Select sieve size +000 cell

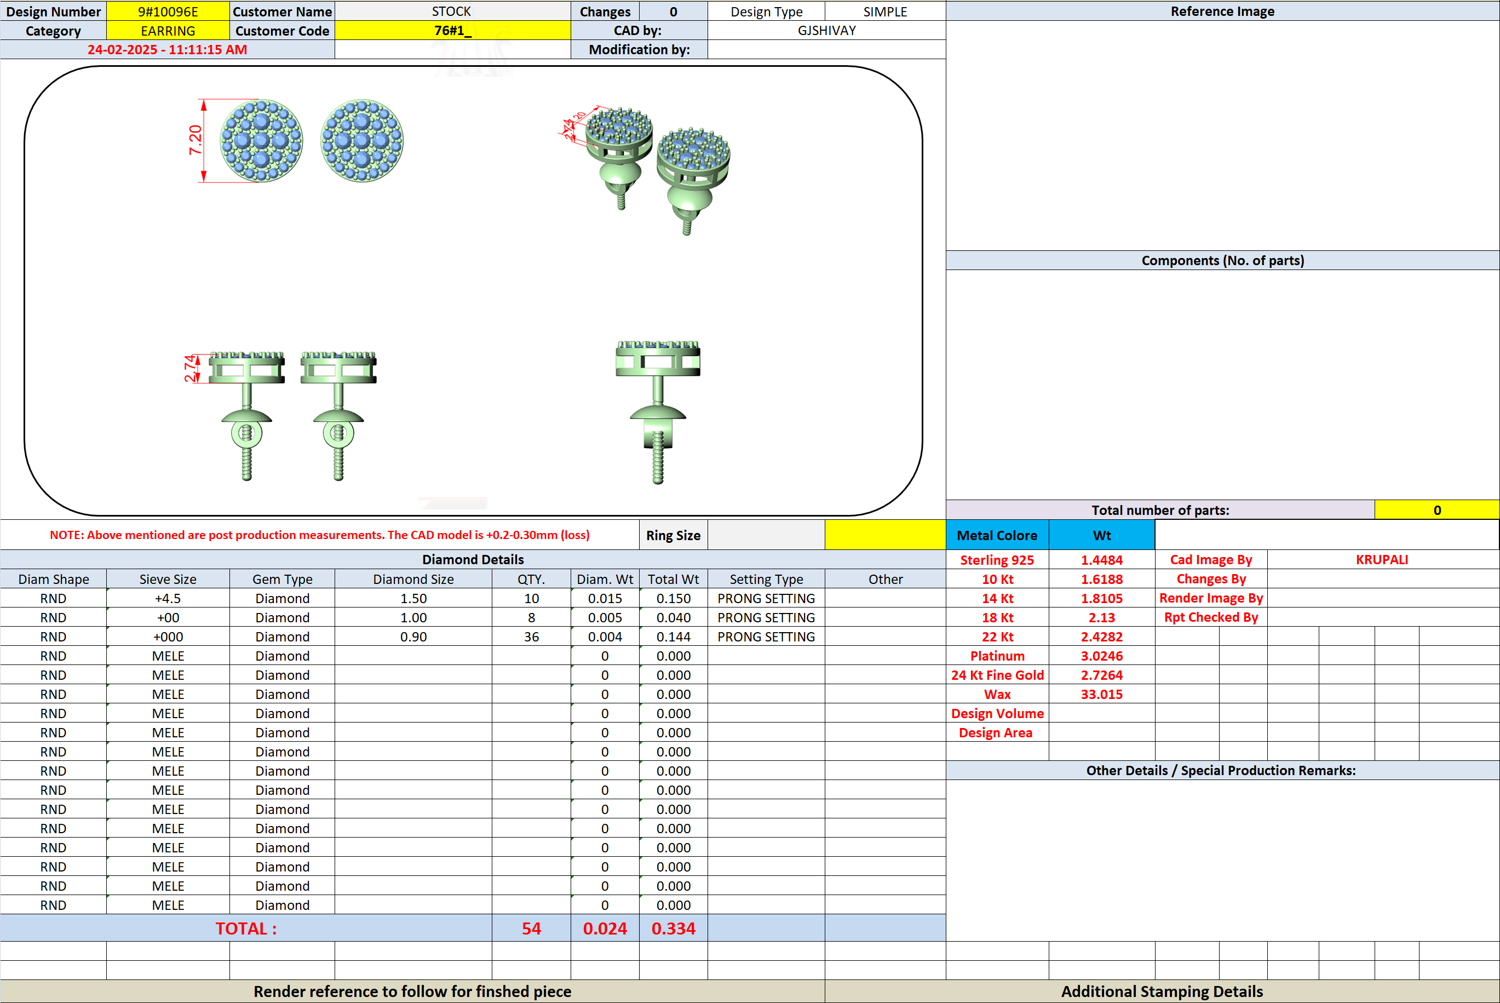coord(168,637)
